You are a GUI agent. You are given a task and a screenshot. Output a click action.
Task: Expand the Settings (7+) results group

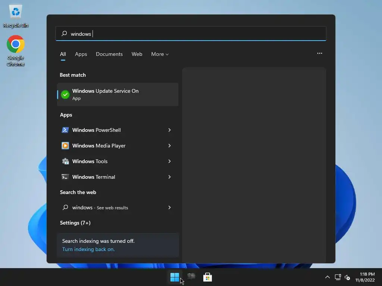pos(75,223)
